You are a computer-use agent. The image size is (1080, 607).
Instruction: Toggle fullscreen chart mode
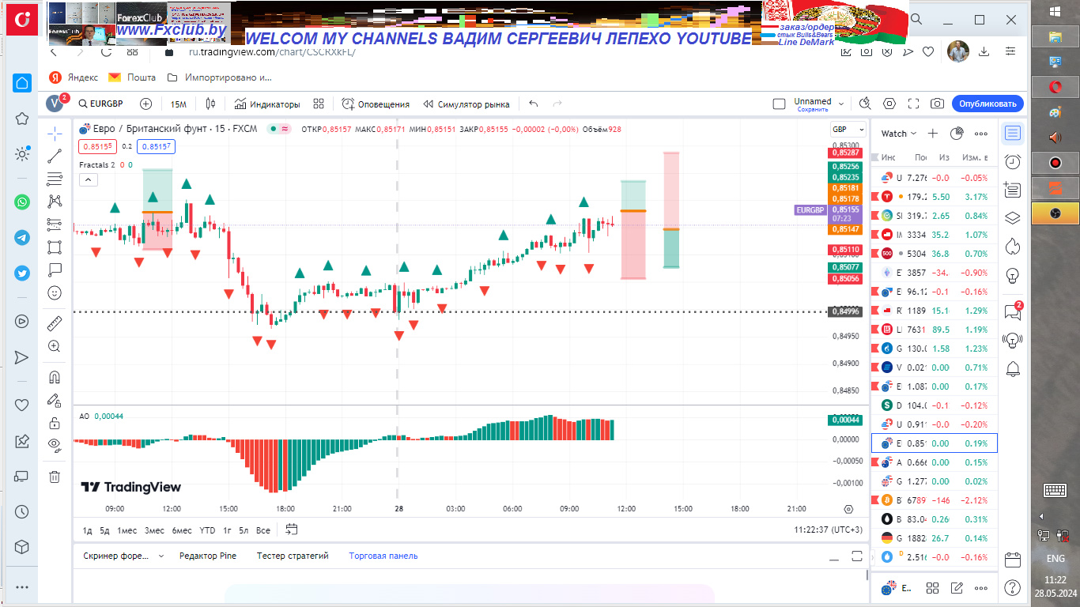click(913, 104)
